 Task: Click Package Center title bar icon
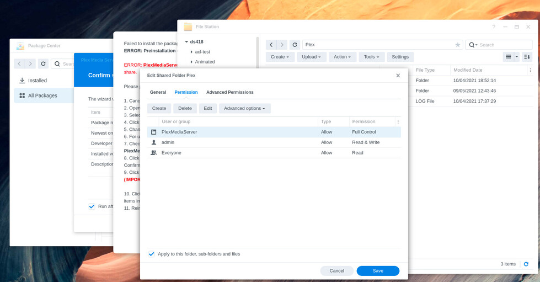20,46
